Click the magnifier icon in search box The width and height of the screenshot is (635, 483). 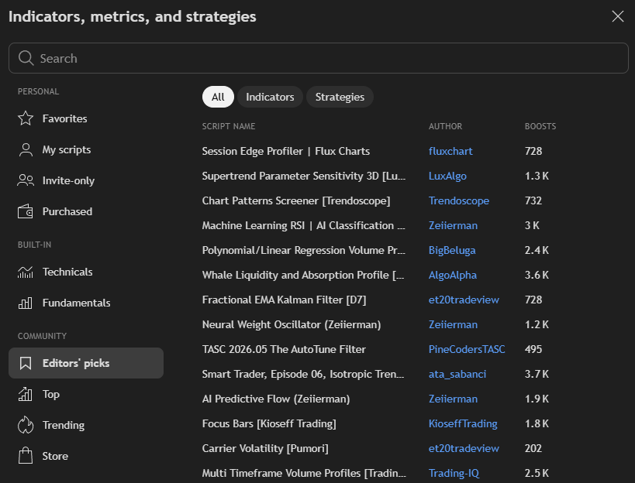[26, 58]
